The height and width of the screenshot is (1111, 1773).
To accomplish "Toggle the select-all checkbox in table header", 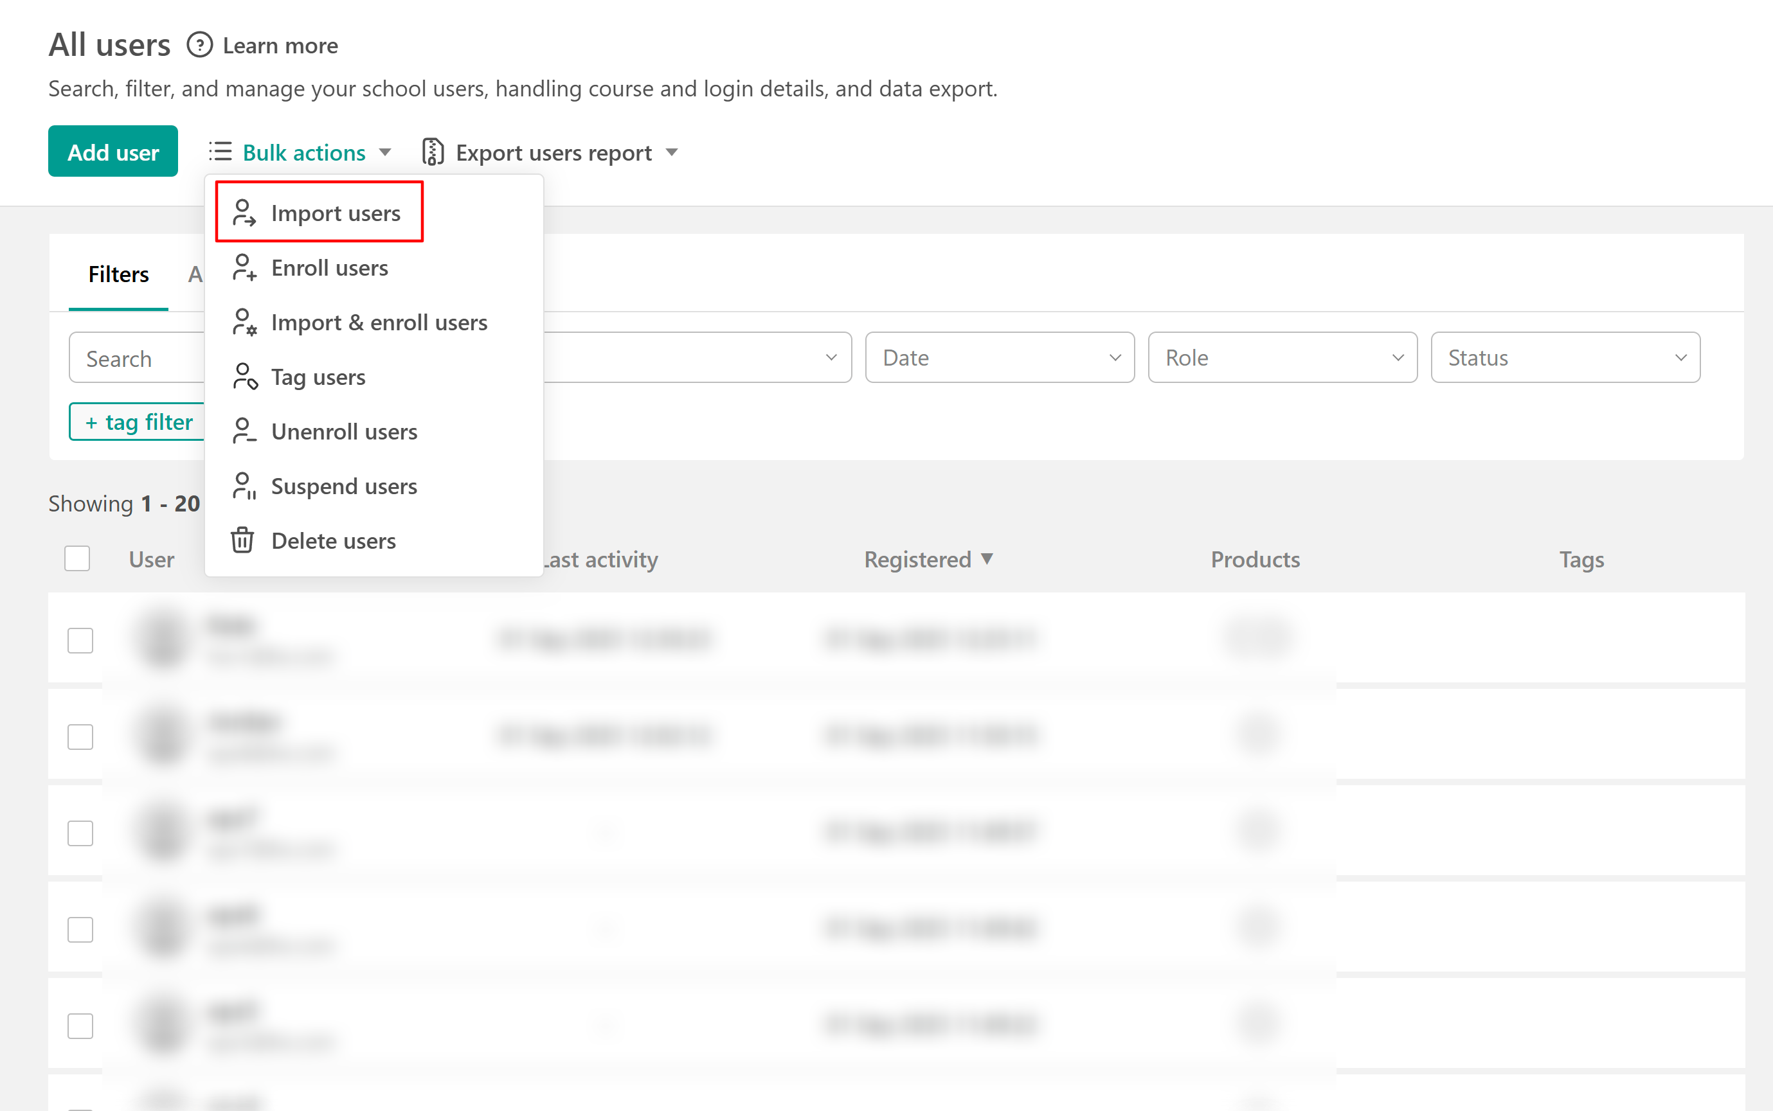I will pyautogui.click(x=77, y=558).
